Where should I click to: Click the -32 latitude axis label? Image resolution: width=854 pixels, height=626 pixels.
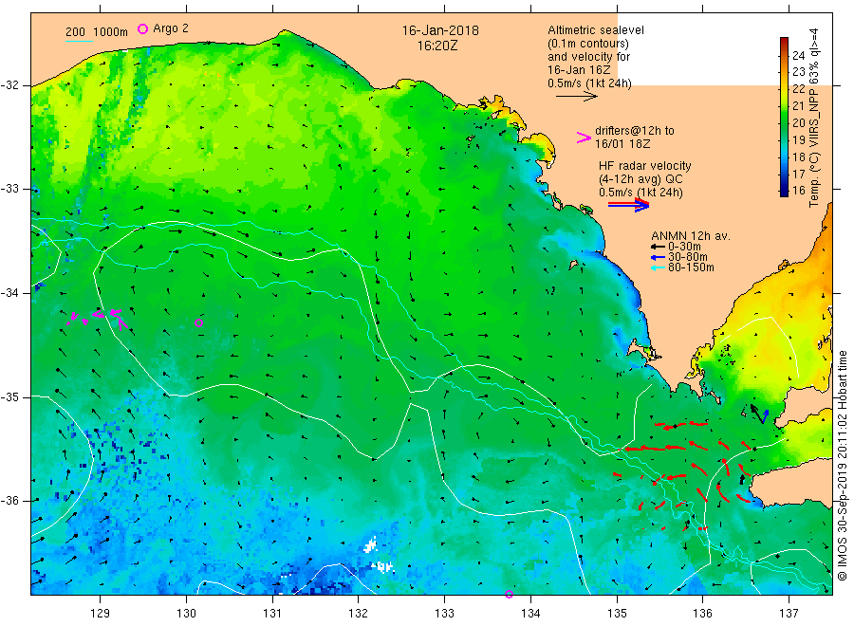click(x=9, y=85)
